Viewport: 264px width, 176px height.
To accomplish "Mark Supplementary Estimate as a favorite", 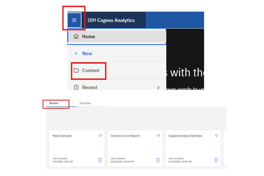I will pyautogui.click(x=216, y=136).
